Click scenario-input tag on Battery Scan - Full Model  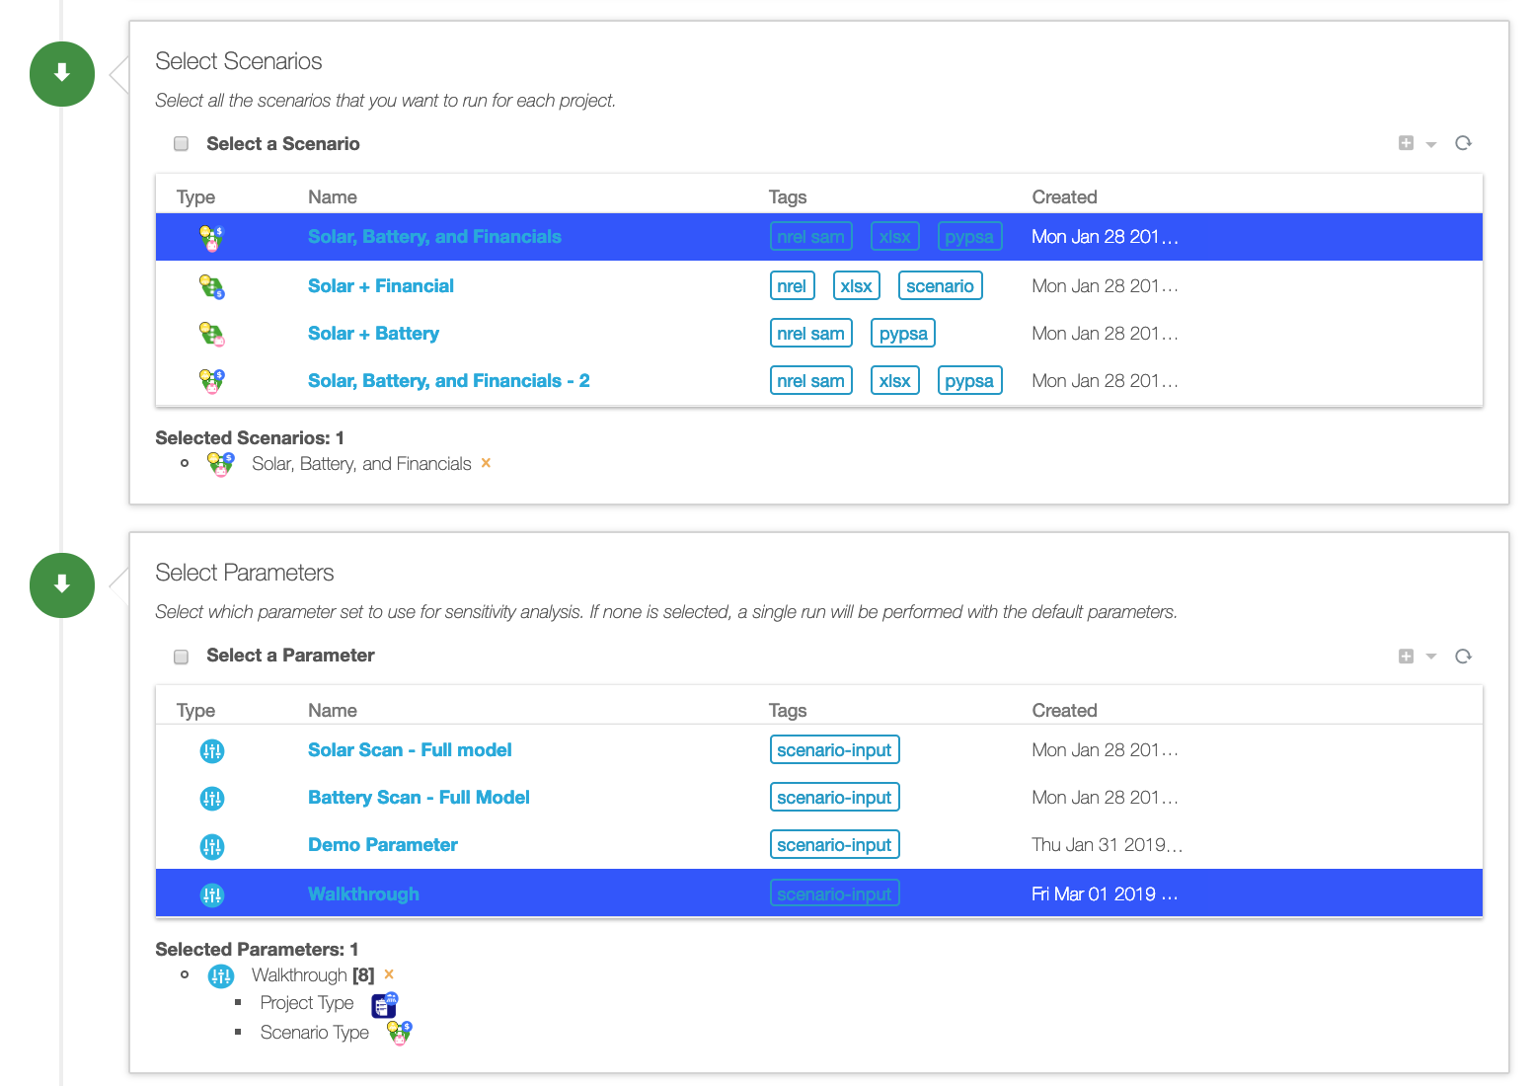click(x=834, y=798)
